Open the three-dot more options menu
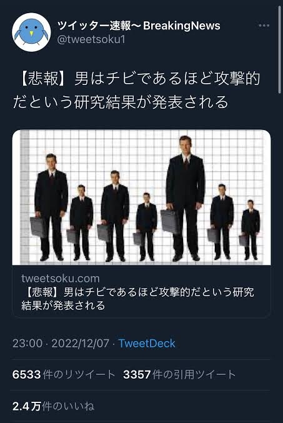This screenshot has width=283, height=423. click(x=264, y=26)
